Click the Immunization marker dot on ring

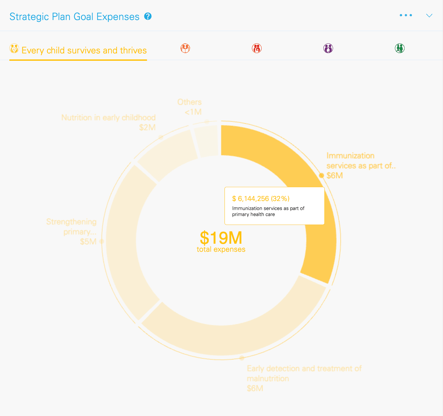click(x=321, y=175)
